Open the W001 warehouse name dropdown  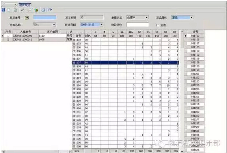54,24
